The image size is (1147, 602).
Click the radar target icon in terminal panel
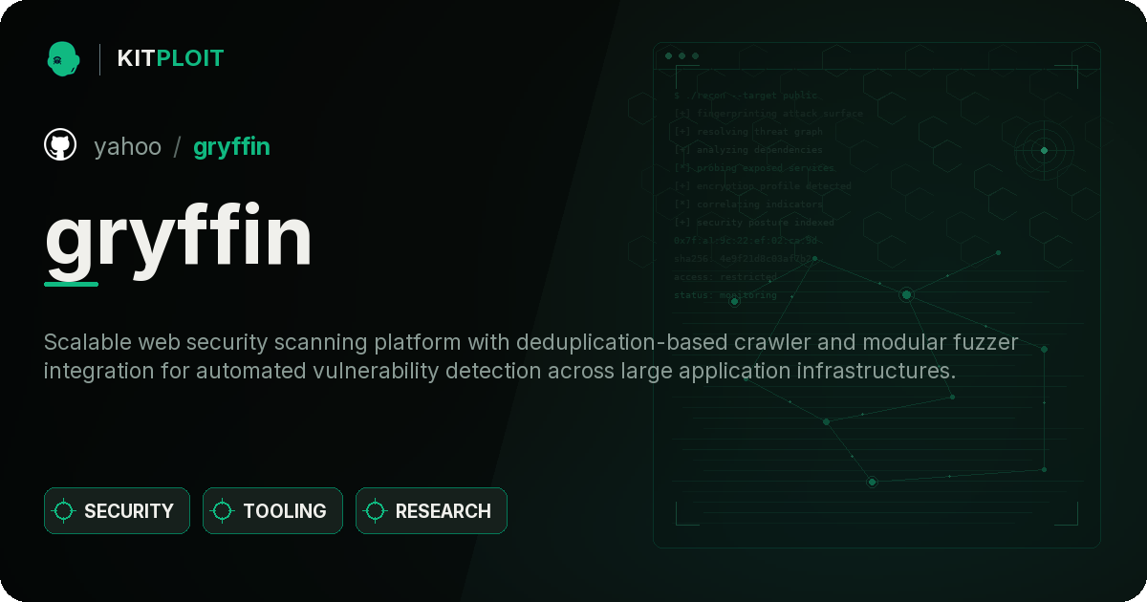pyautogui.click(x=1044, y=150)
